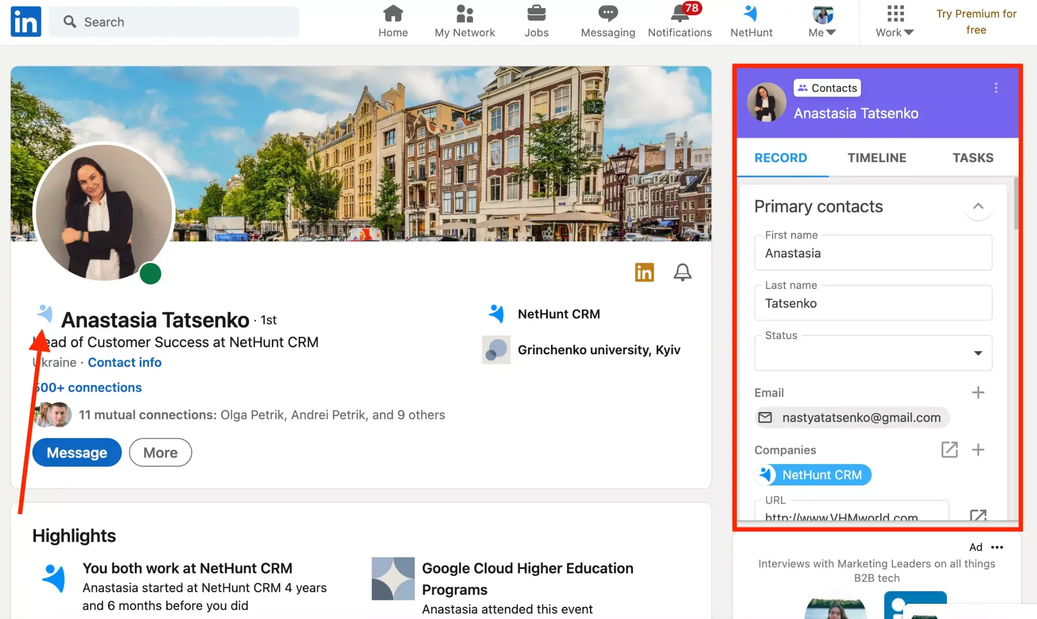Click the First name field
Viewport: 1037px width, 619px height.
[x=872, y=253]
